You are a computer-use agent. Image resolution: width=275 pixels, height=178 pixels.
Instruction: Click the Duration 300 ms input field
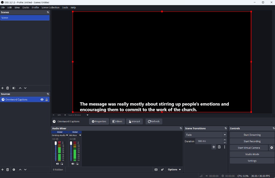(209, 141)
